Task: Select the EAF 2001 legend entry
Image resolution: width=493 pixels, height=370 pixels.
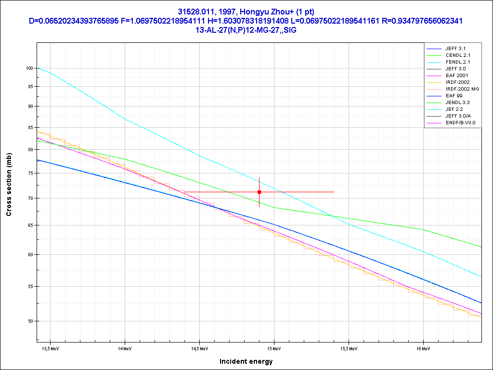Action: (x=456, y=76)
